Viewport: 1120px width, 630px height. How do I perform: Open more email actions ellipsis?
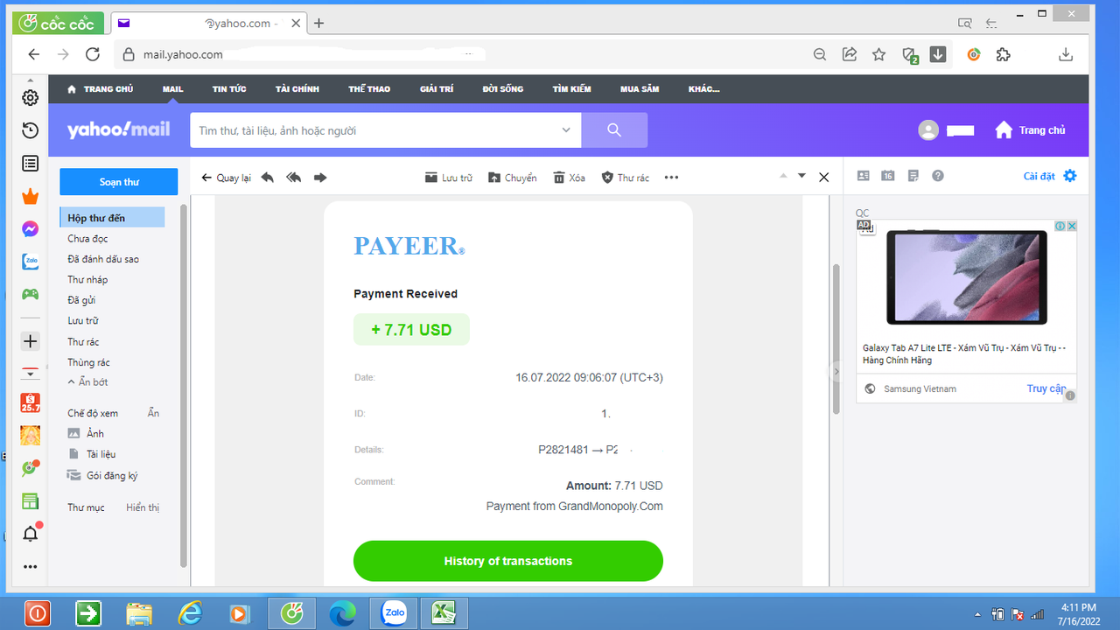(x=671, y=178)
